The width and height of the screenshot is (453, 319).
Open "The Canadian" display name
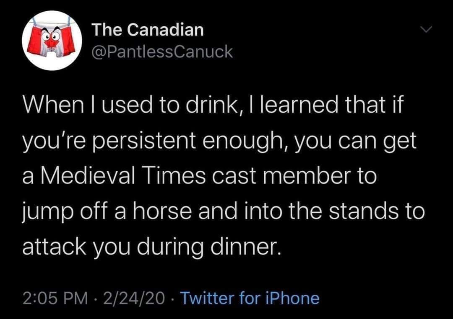click(x=147, y=29)
